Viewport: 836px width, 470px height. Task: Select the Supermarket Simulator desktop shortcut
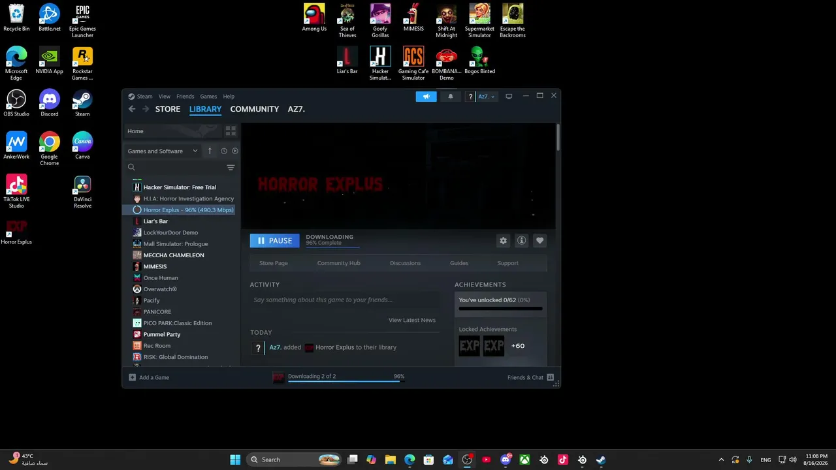point(479,21)
